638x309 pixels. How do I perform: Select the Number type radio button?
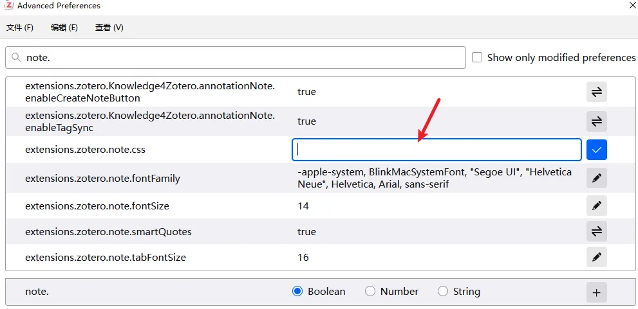click(370, 292)
